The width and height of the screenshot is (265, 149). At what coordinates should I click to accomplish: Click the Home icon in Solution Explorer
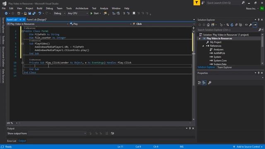pos(208,25)
